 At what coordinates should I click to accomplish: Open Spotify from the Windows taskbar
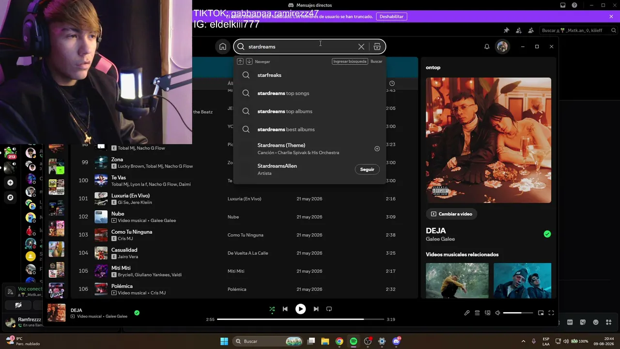pyautogui.click(x=354, y=341)
